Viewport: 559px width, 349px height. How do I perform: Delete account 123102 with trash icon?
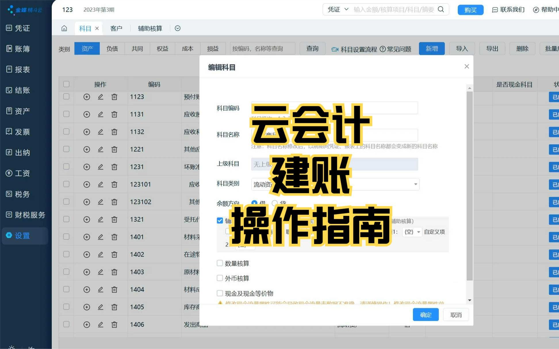click(114, 202)
